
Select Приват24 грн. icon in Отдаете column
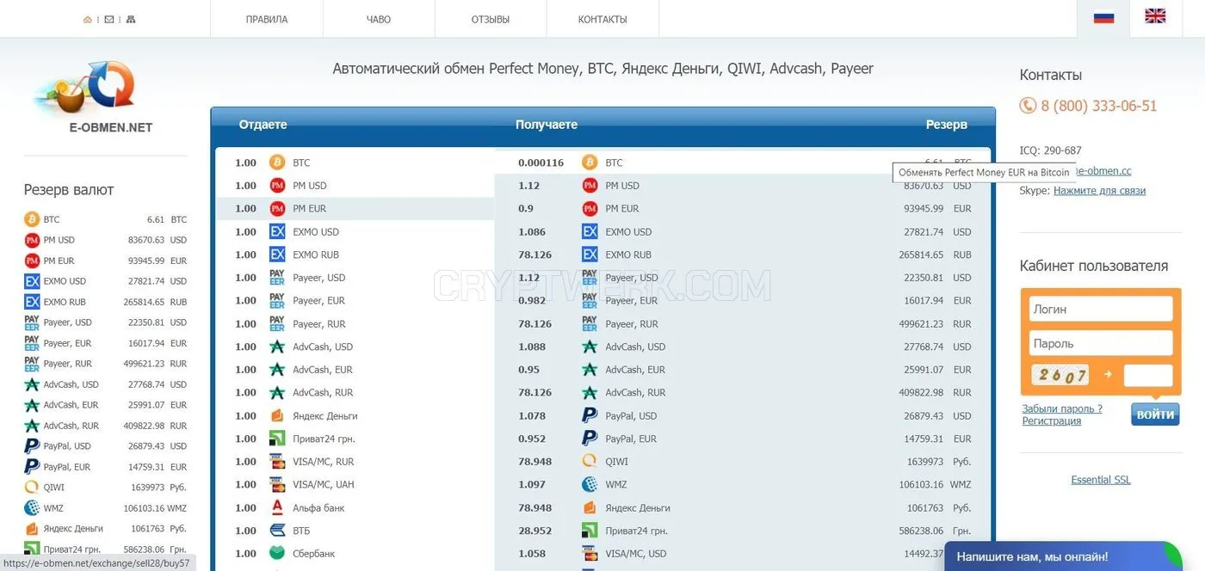(x=277, y=439)
